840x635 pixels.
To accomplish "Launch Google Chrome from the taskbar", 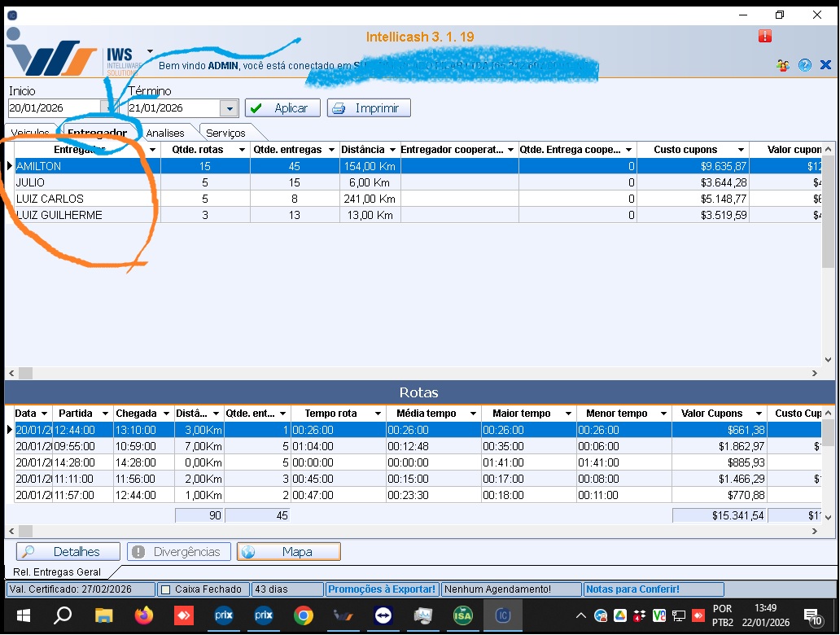I will [304, 615].
